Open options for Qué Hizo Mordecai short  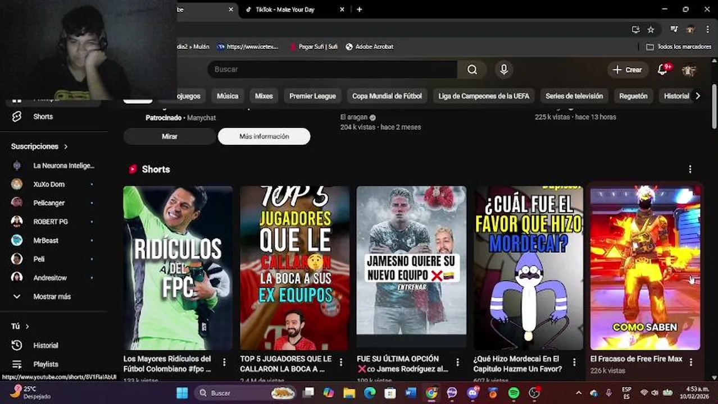574,362
